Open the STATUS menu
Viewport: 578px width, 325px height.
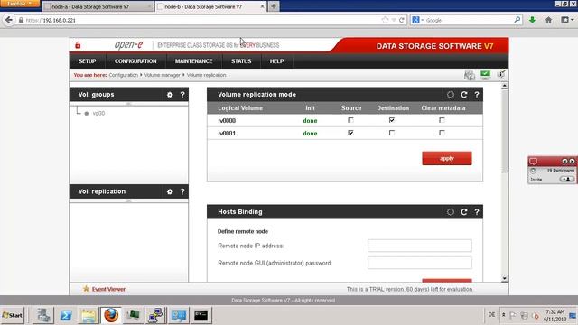241,61
